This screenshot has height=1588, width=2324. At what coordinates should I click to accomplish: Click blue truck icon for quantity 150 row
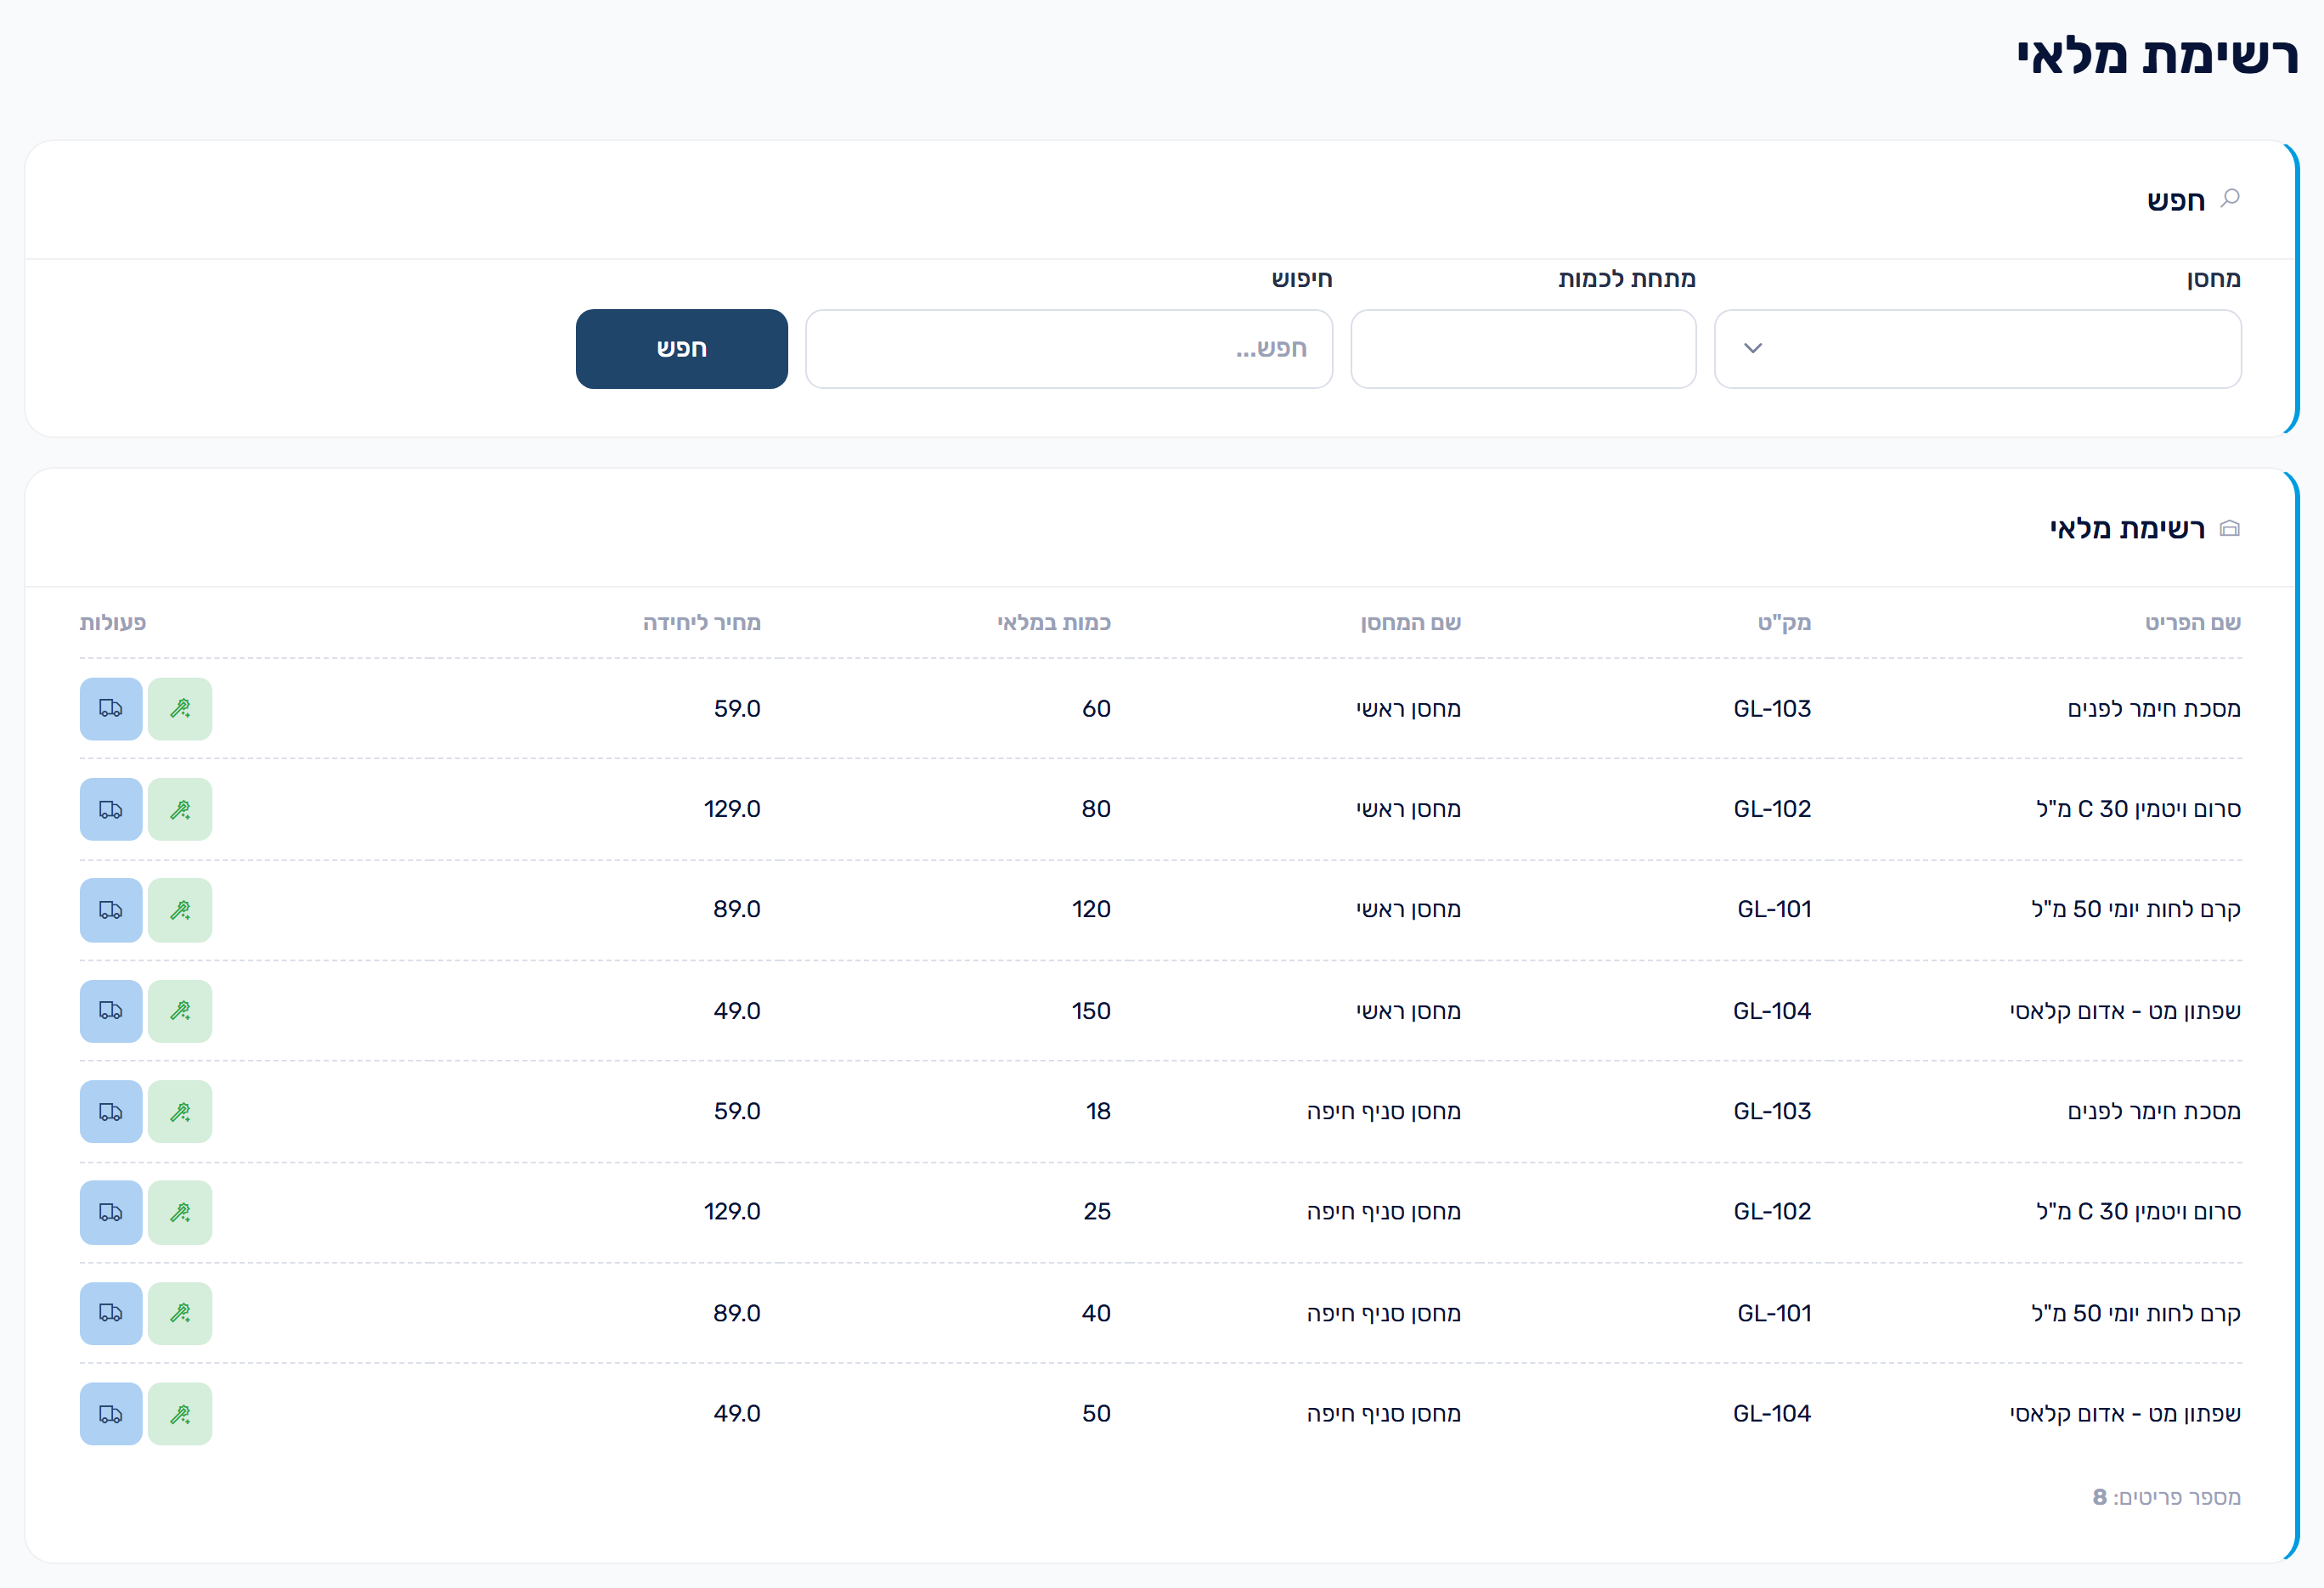click(x=111, y=1011)
